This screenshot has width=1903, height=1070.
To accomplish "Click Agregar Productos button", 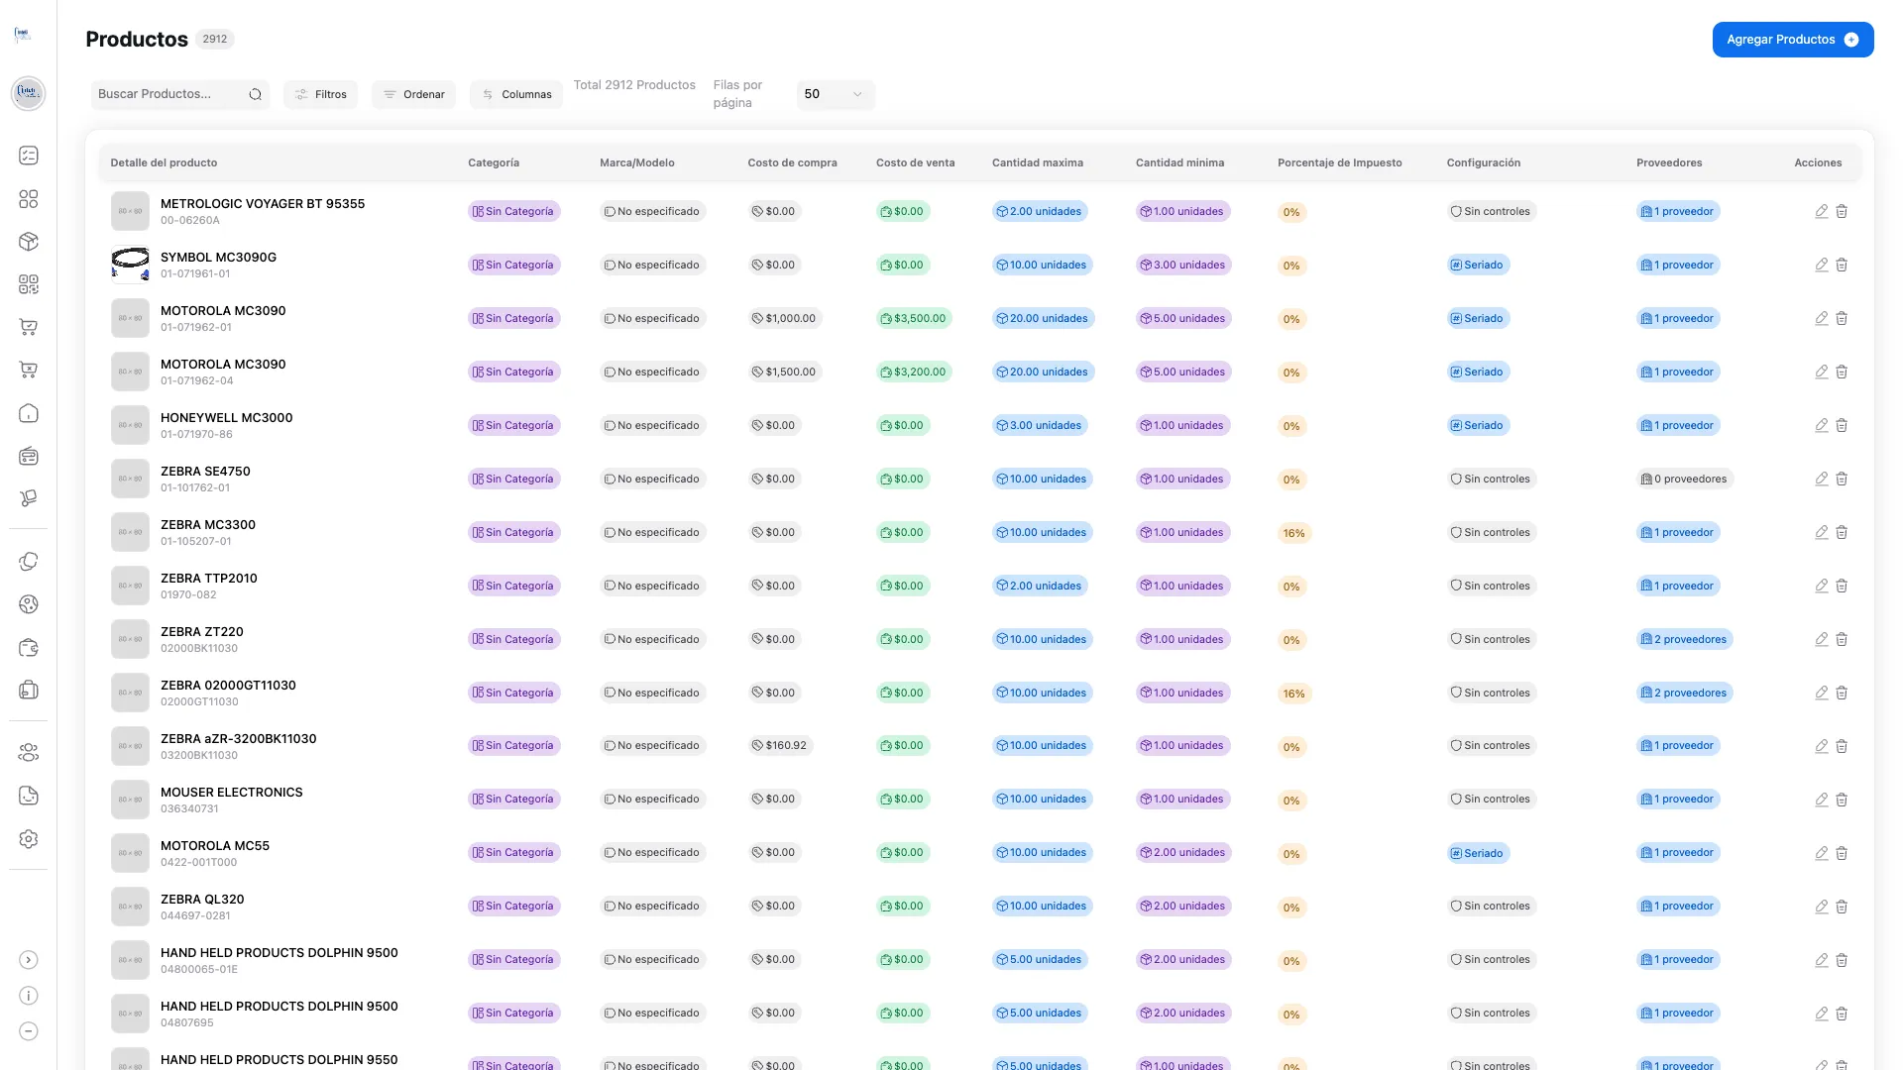I will pyautogui.click(x=1793, y=40).
